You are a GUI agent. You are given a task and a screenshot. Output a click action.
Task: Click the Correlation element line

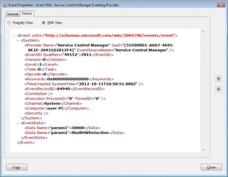[x=39, y=94]
